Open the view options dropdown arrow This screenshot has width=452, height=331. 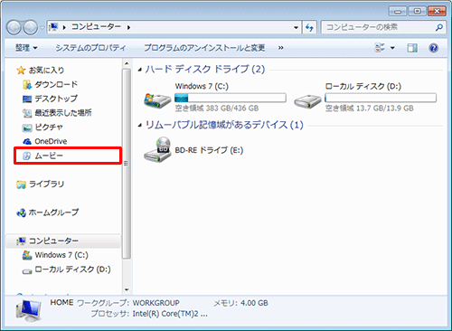tap(392, 48)
